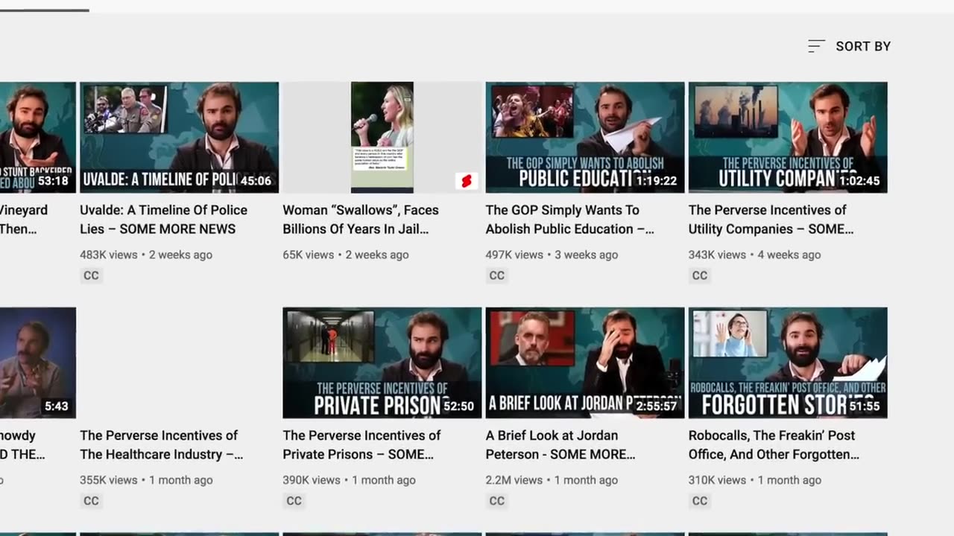Open the Woman Swallows short thumbnail
The width and height of the screenshot is (954, 536).
[x=382, y=138]
